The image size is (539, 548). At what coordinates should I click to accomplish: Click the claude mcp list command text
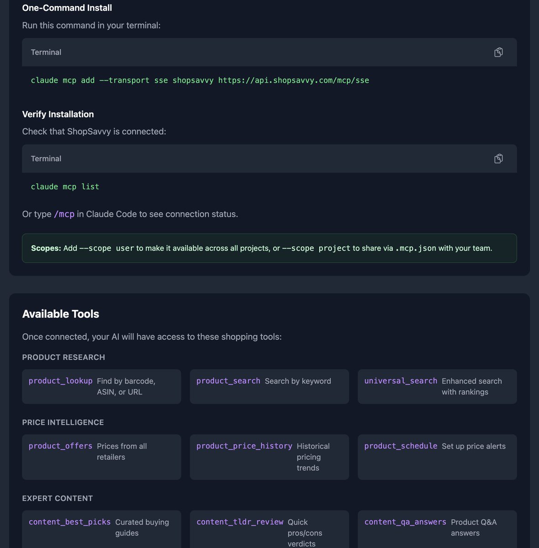[65, 187]
